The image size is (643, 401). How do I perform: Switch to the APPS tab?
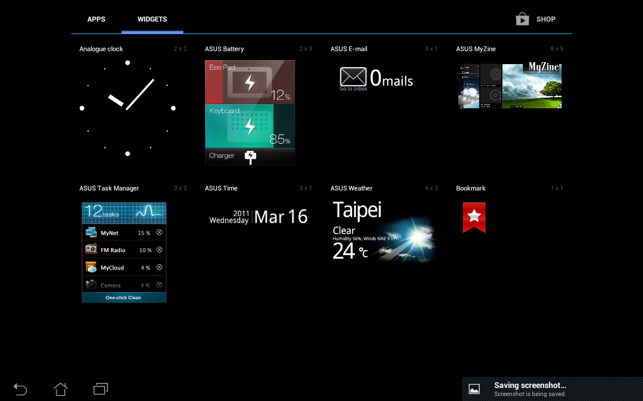pos(96,19)
